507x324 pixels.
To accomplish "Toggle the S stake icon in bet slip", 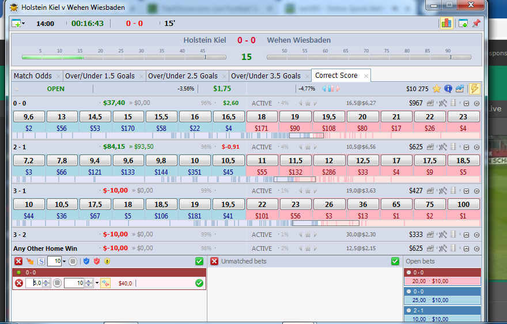I will point(41,261).
